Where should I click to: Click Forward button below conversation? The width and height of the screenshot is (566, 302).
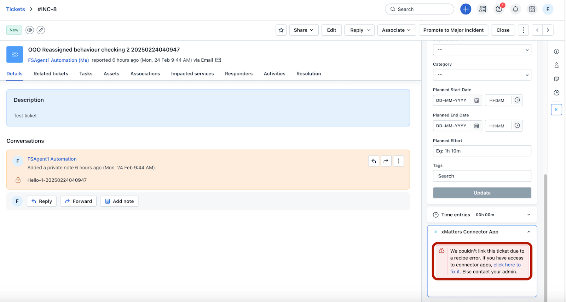pyautogui.click(x=79, y=201)
